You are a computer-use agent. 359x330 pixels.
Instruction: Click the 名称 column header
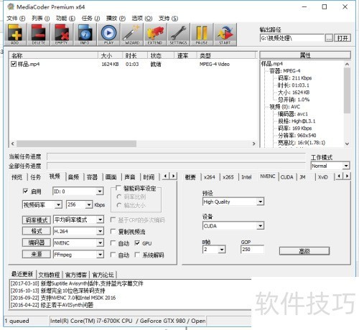point(54,55)
